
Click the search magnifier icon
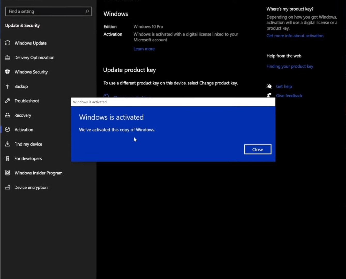pos(87,11)
